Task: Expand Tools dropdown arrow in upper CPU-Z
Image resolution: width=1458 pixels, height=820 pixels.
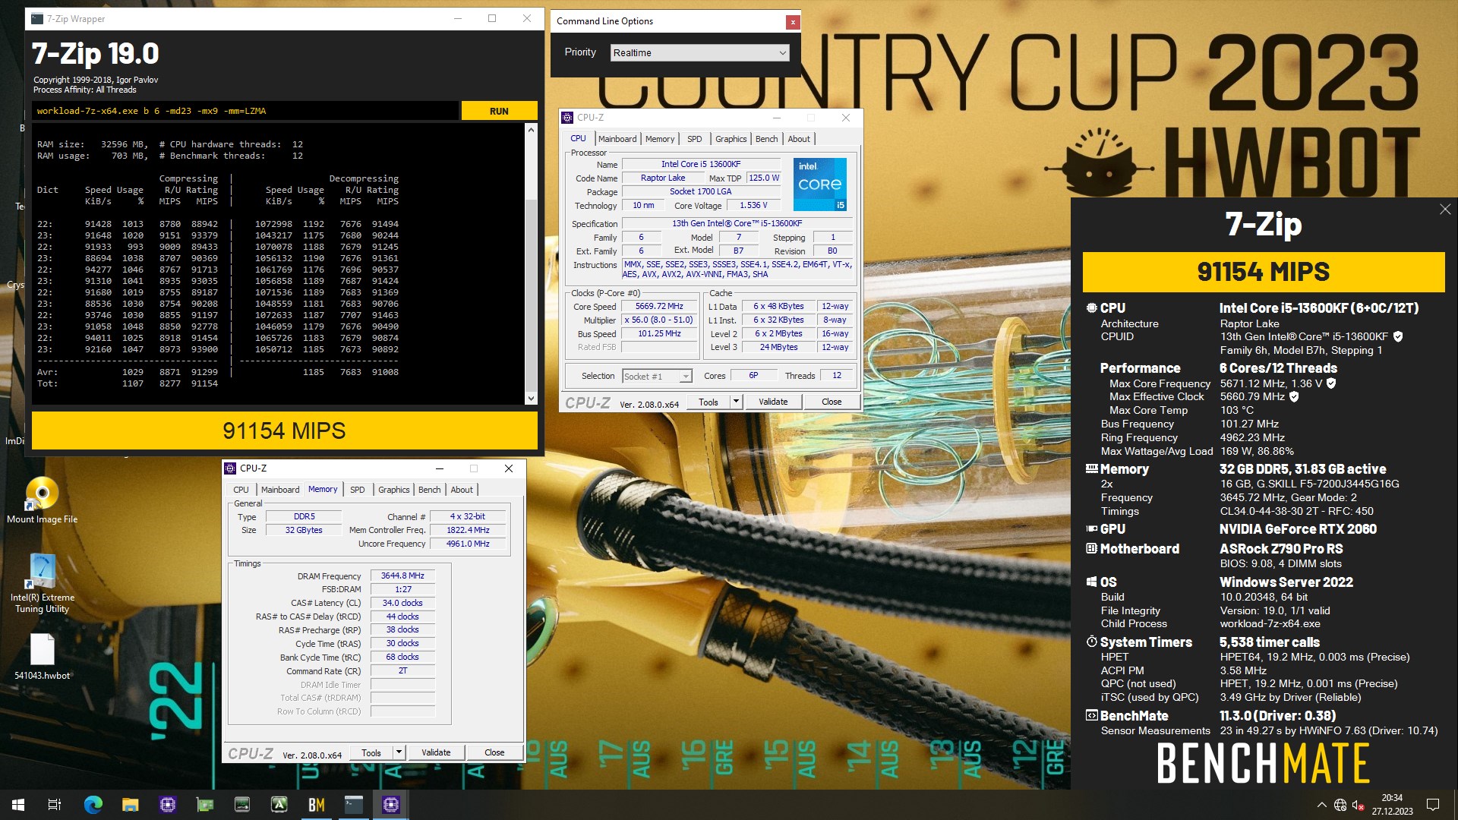Action: 736,402
